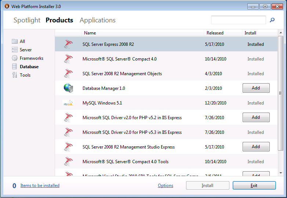Open the Applications tab
287x198 pixels.
(98, 20)
